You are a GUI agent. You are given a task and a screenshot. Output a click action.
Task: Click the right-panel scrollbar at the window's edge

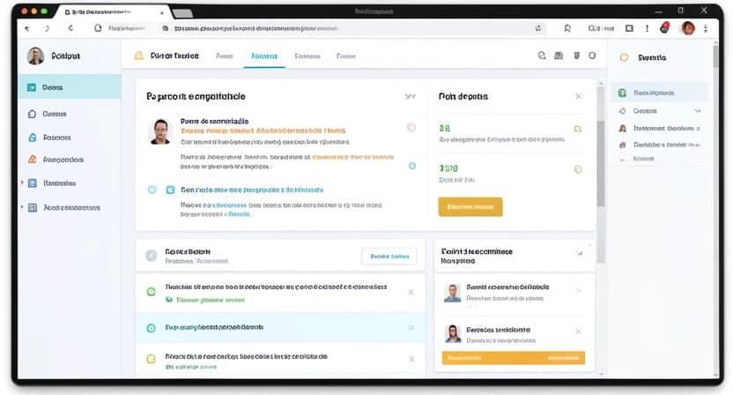(715, 56)
